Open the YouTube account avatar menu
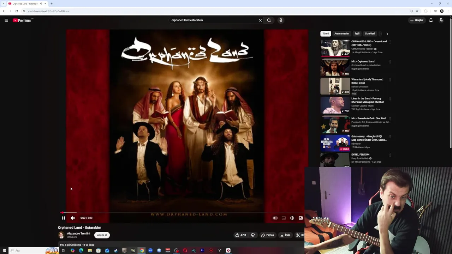The width and height of the screenshot is (452, 254). (441, 20)
